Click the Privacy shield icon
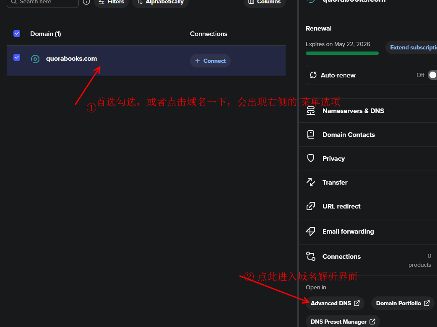 311,158
